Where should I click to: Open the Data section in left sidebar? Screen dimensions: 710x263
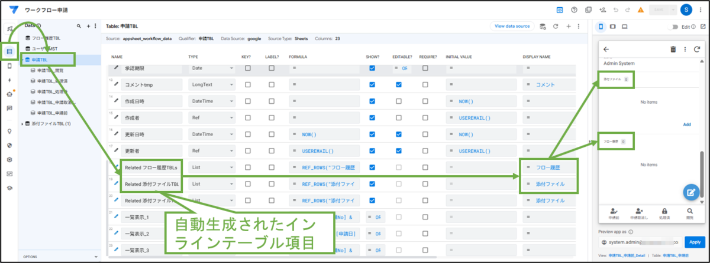[x=9, y=52]
